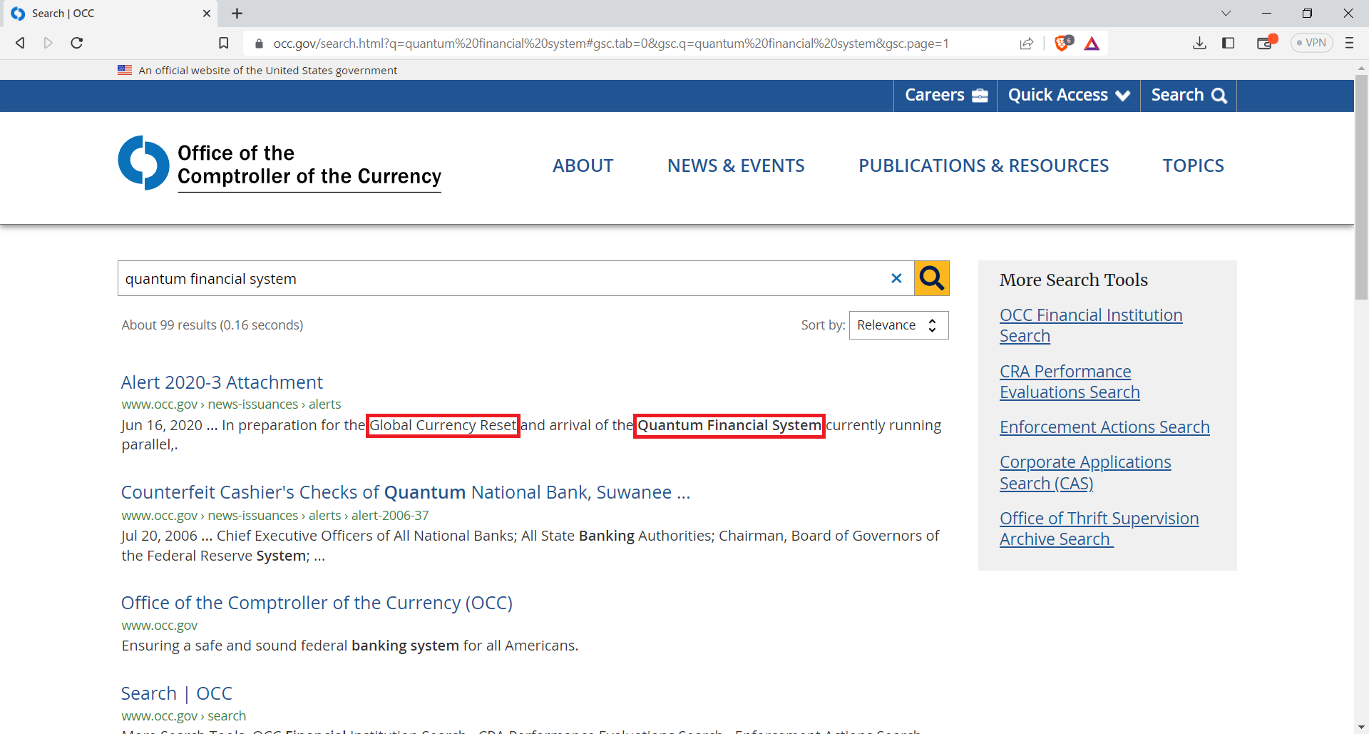Click the Search button in top bar
Viewport: 1369px width, 734px height.
pos(1189,95)
